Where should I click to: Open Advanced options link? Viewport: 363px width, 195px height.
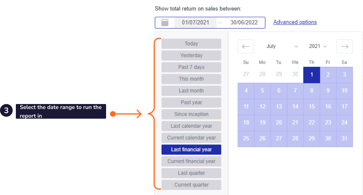[x=295, y=22]
